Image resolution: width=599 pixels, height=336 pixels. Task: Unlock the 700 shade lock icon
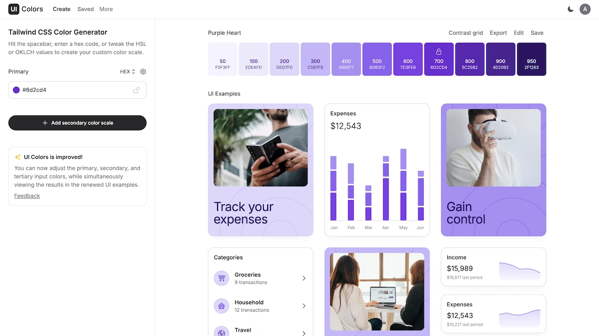438,52
